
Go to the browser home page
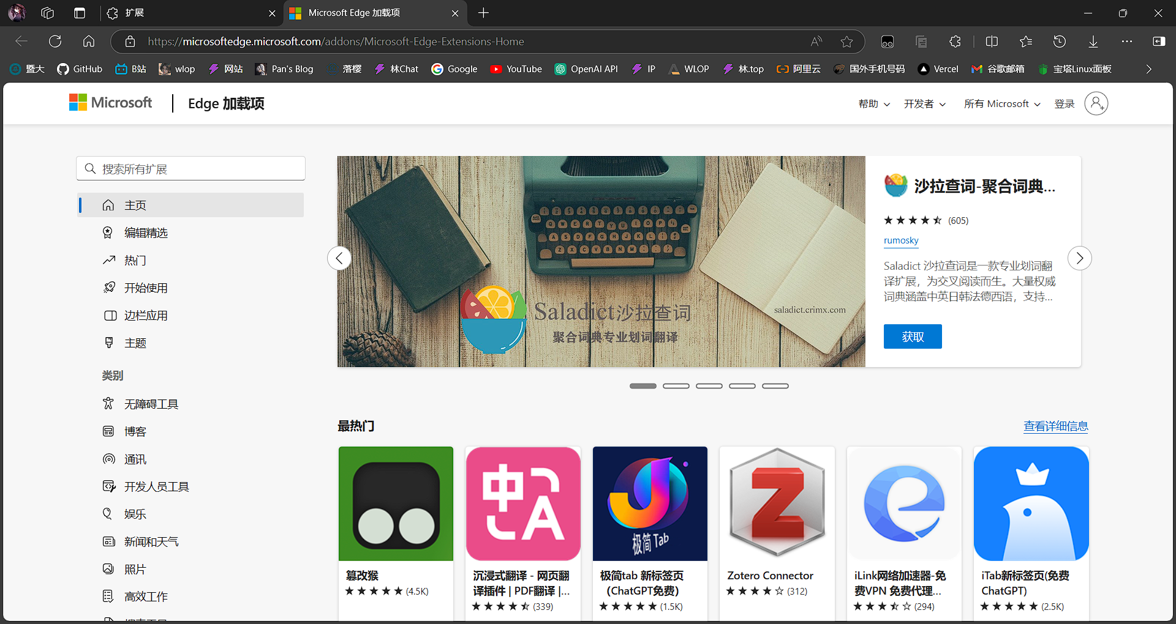pos(89,42)
